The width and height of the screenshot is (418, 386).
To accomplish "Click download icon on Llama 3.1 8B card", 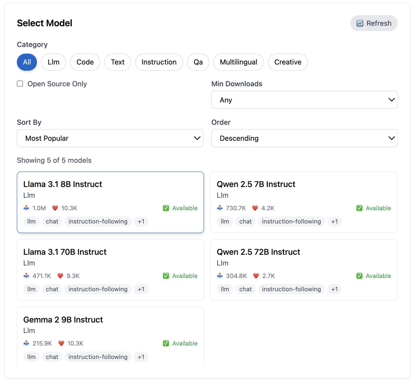I will click(x=26, y=208).
